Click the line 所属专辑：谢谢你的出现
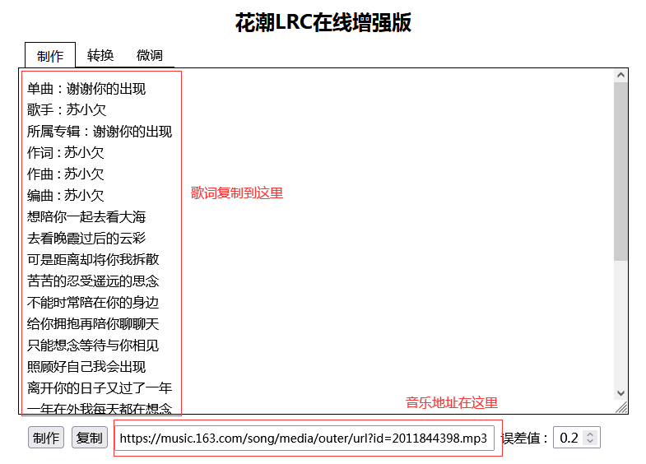The width and height of the screenshot is (646, 464). coord(100,132)
